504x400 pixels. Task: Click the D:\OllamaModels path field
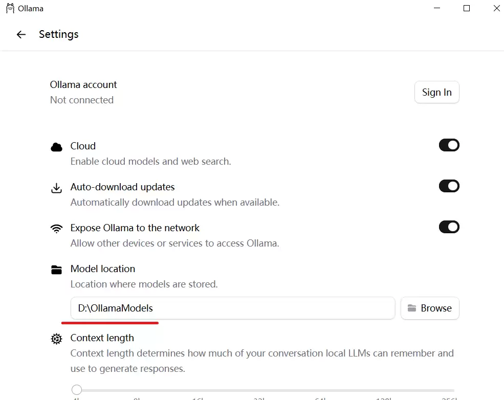[232, 308]
